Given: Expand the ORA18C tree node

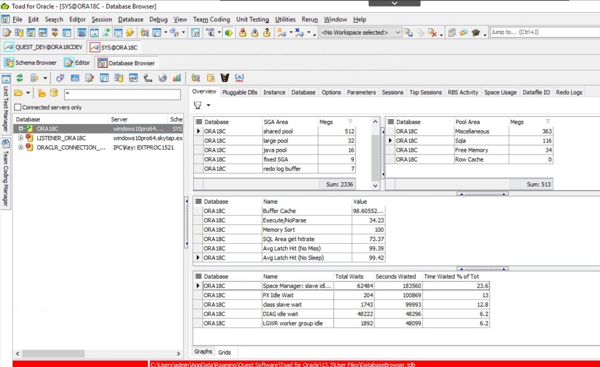Looking at the screenshot, I should coord(21,128).
